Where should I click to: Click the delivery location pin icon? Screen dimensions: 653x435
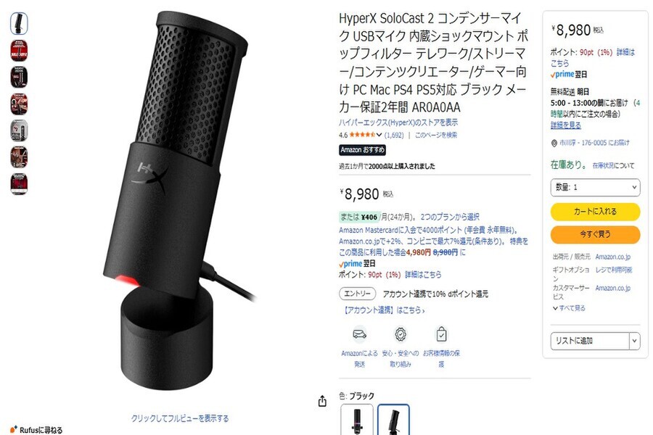click(x=554, y=144)
